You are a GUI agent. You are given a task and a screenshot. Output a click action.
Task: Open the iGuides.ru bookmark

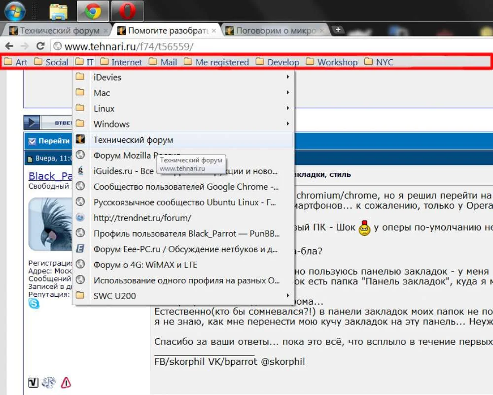[183, 171]
